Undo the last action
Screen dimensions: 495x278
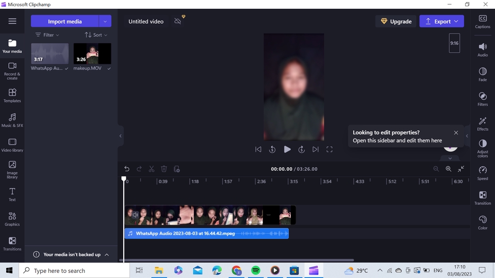click(127, 169)
